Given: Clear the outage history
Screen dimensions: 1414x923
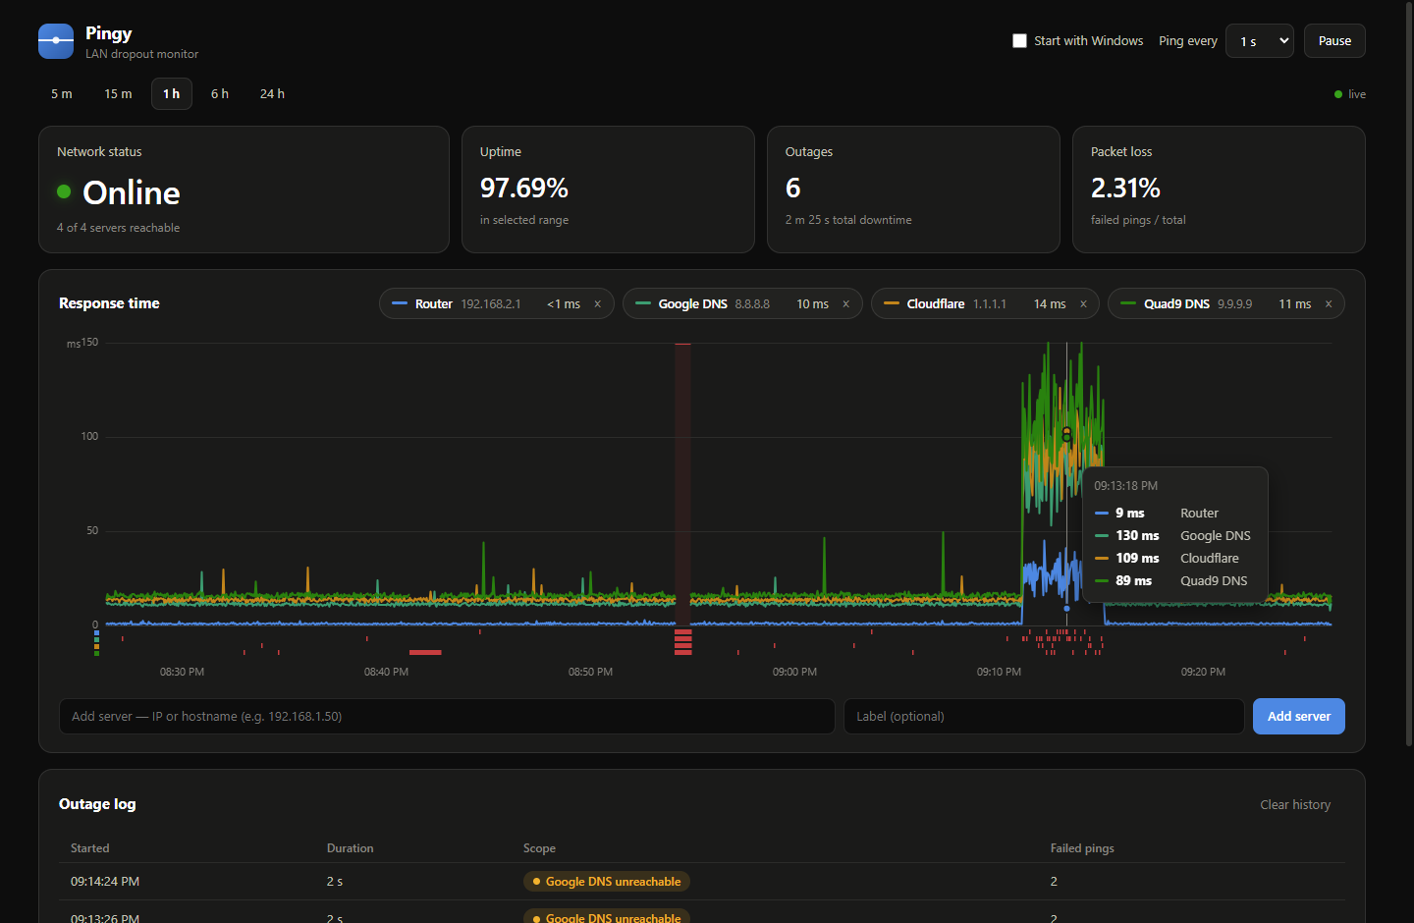Looking at the screenshot, I should (1295, 805).
